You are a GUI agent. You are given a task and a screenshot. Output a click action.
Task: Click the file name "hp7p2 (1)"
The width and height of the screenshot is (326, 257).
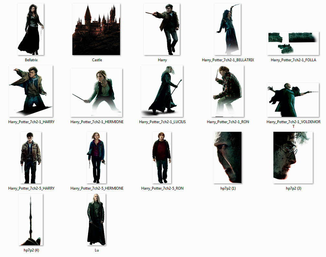click(228, 188)
